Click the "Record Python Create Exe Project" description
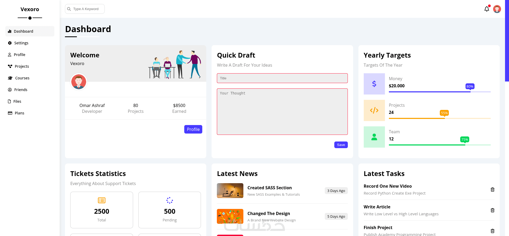This screenshot has width=509, height=236. click(394, 193)
